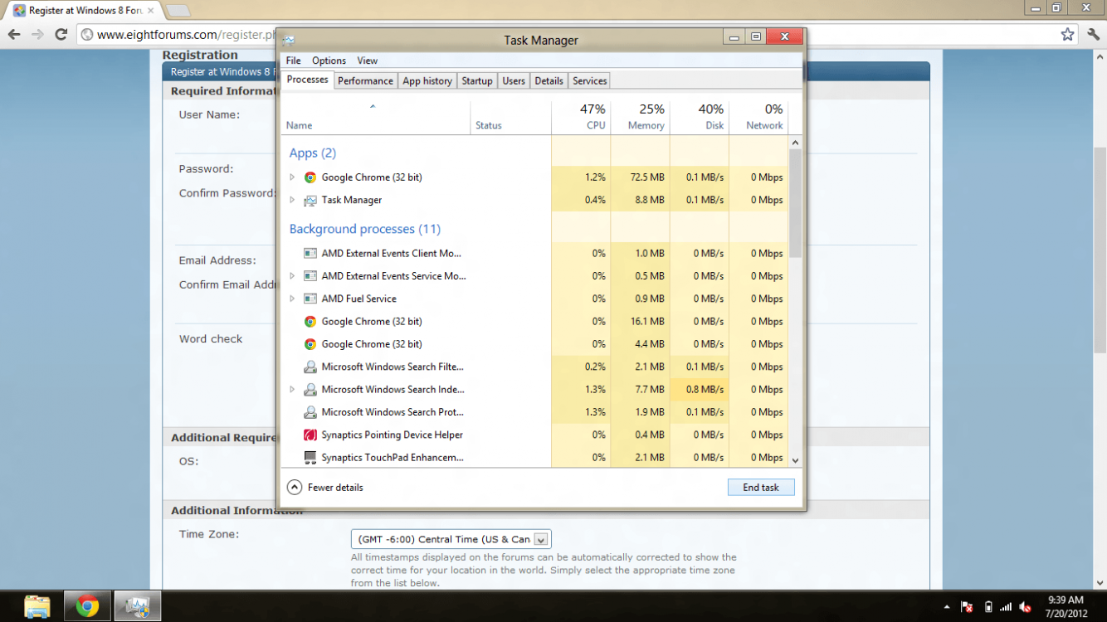Click the Chrome back arrow
The height and width of the screenshot is (622, 1107).
click(x=14, y=34)
